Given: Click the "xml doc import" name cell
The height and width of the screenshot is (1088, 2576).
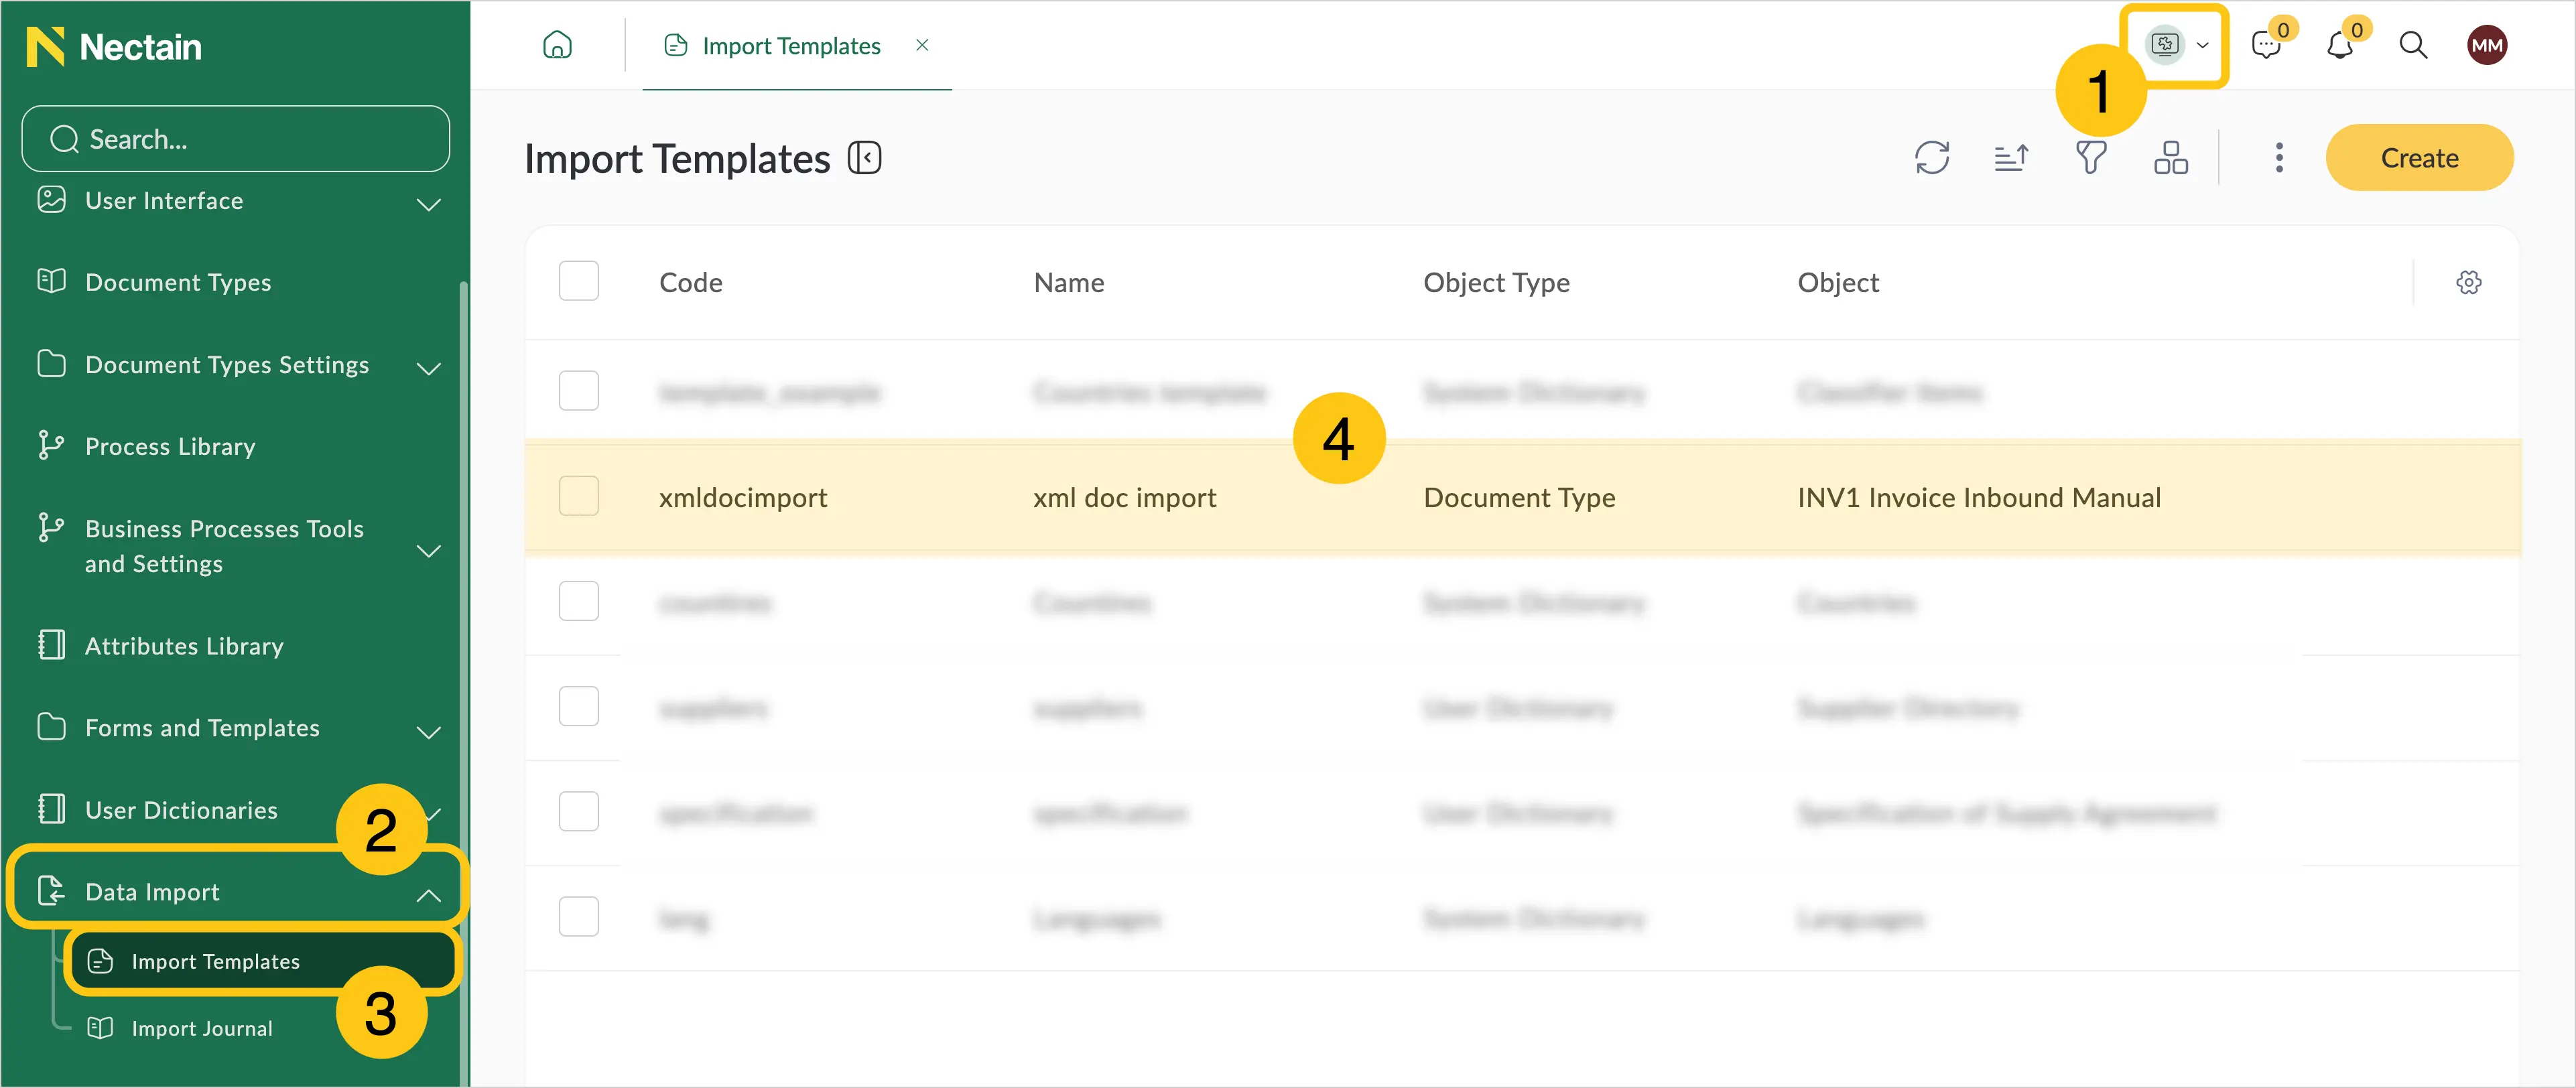Looking at the screenshot, I should click(x=1125, y=498).
